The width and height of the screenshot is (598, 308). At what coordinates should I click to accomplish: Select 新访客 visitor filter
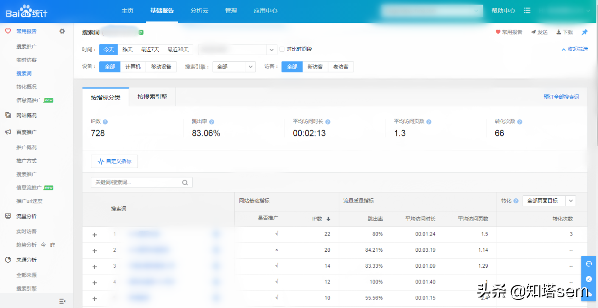click(x=315, y=67)
